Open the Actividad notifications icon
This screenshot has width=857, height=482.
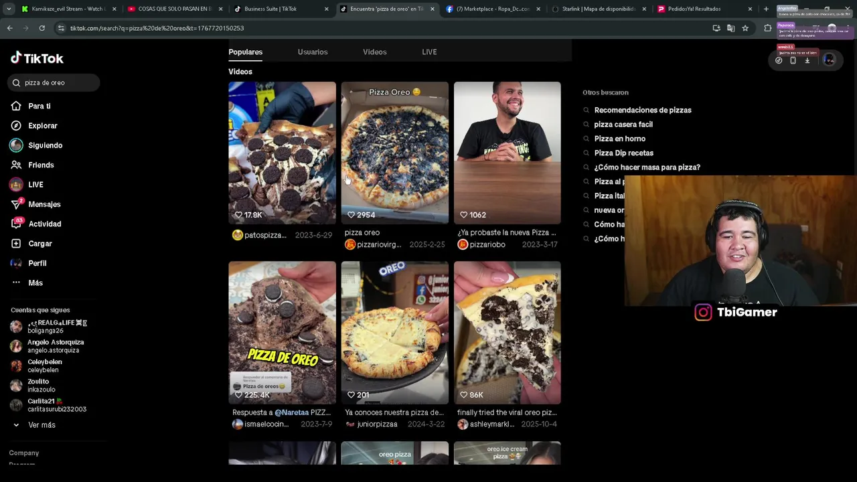[16, 224]
